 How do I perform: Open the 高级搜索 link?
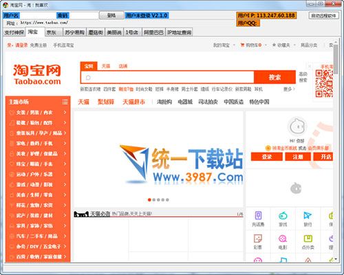click(x=303, y=77)
